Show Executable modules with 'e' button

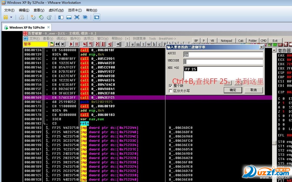(x=133, y=44)
